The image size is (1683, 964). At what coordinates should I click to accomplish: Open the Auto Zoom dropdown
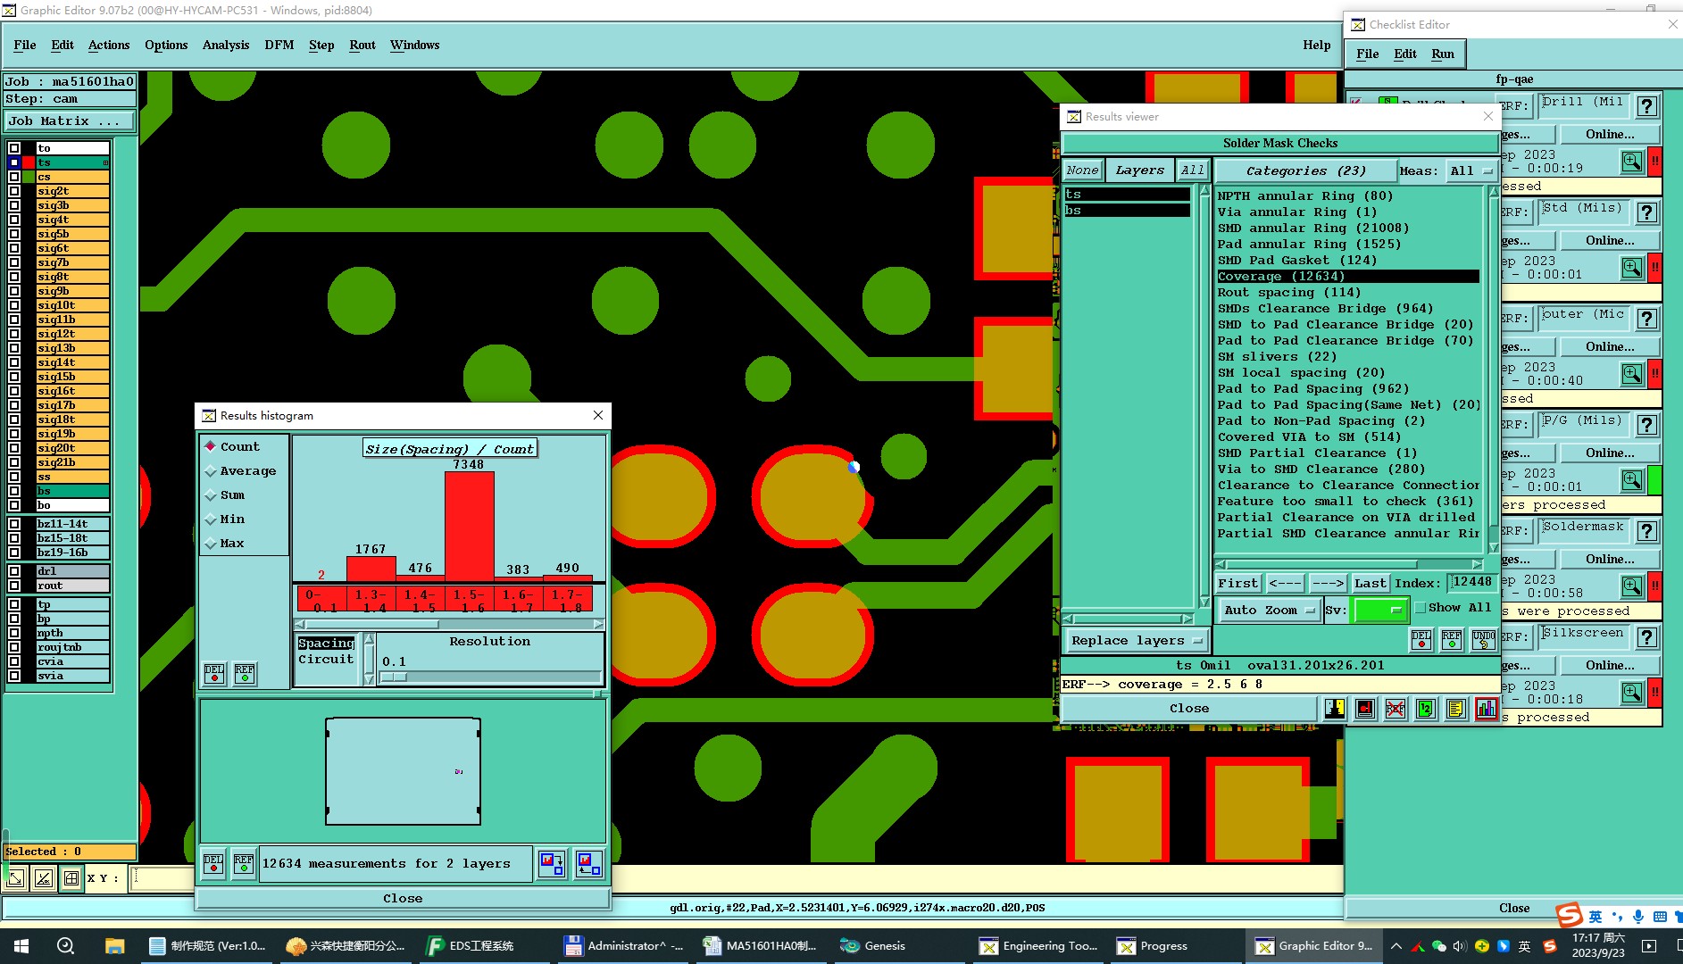1269,611
